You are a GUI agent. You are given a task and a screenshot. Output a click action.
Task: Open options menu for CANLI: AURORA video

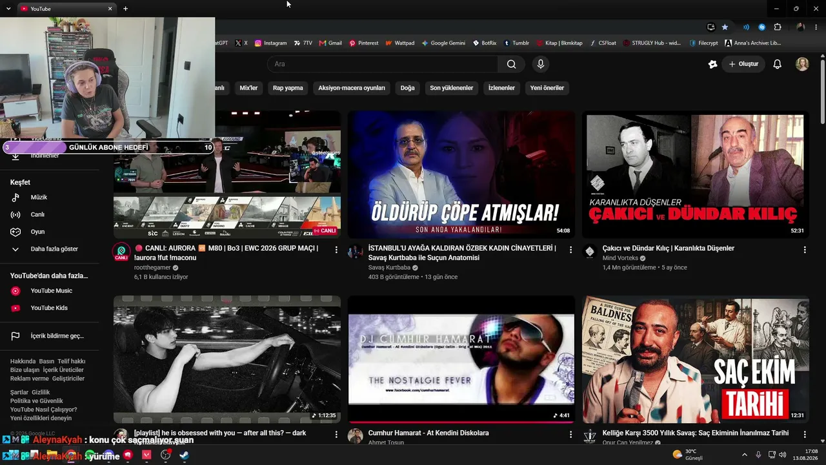pos(336,249)
